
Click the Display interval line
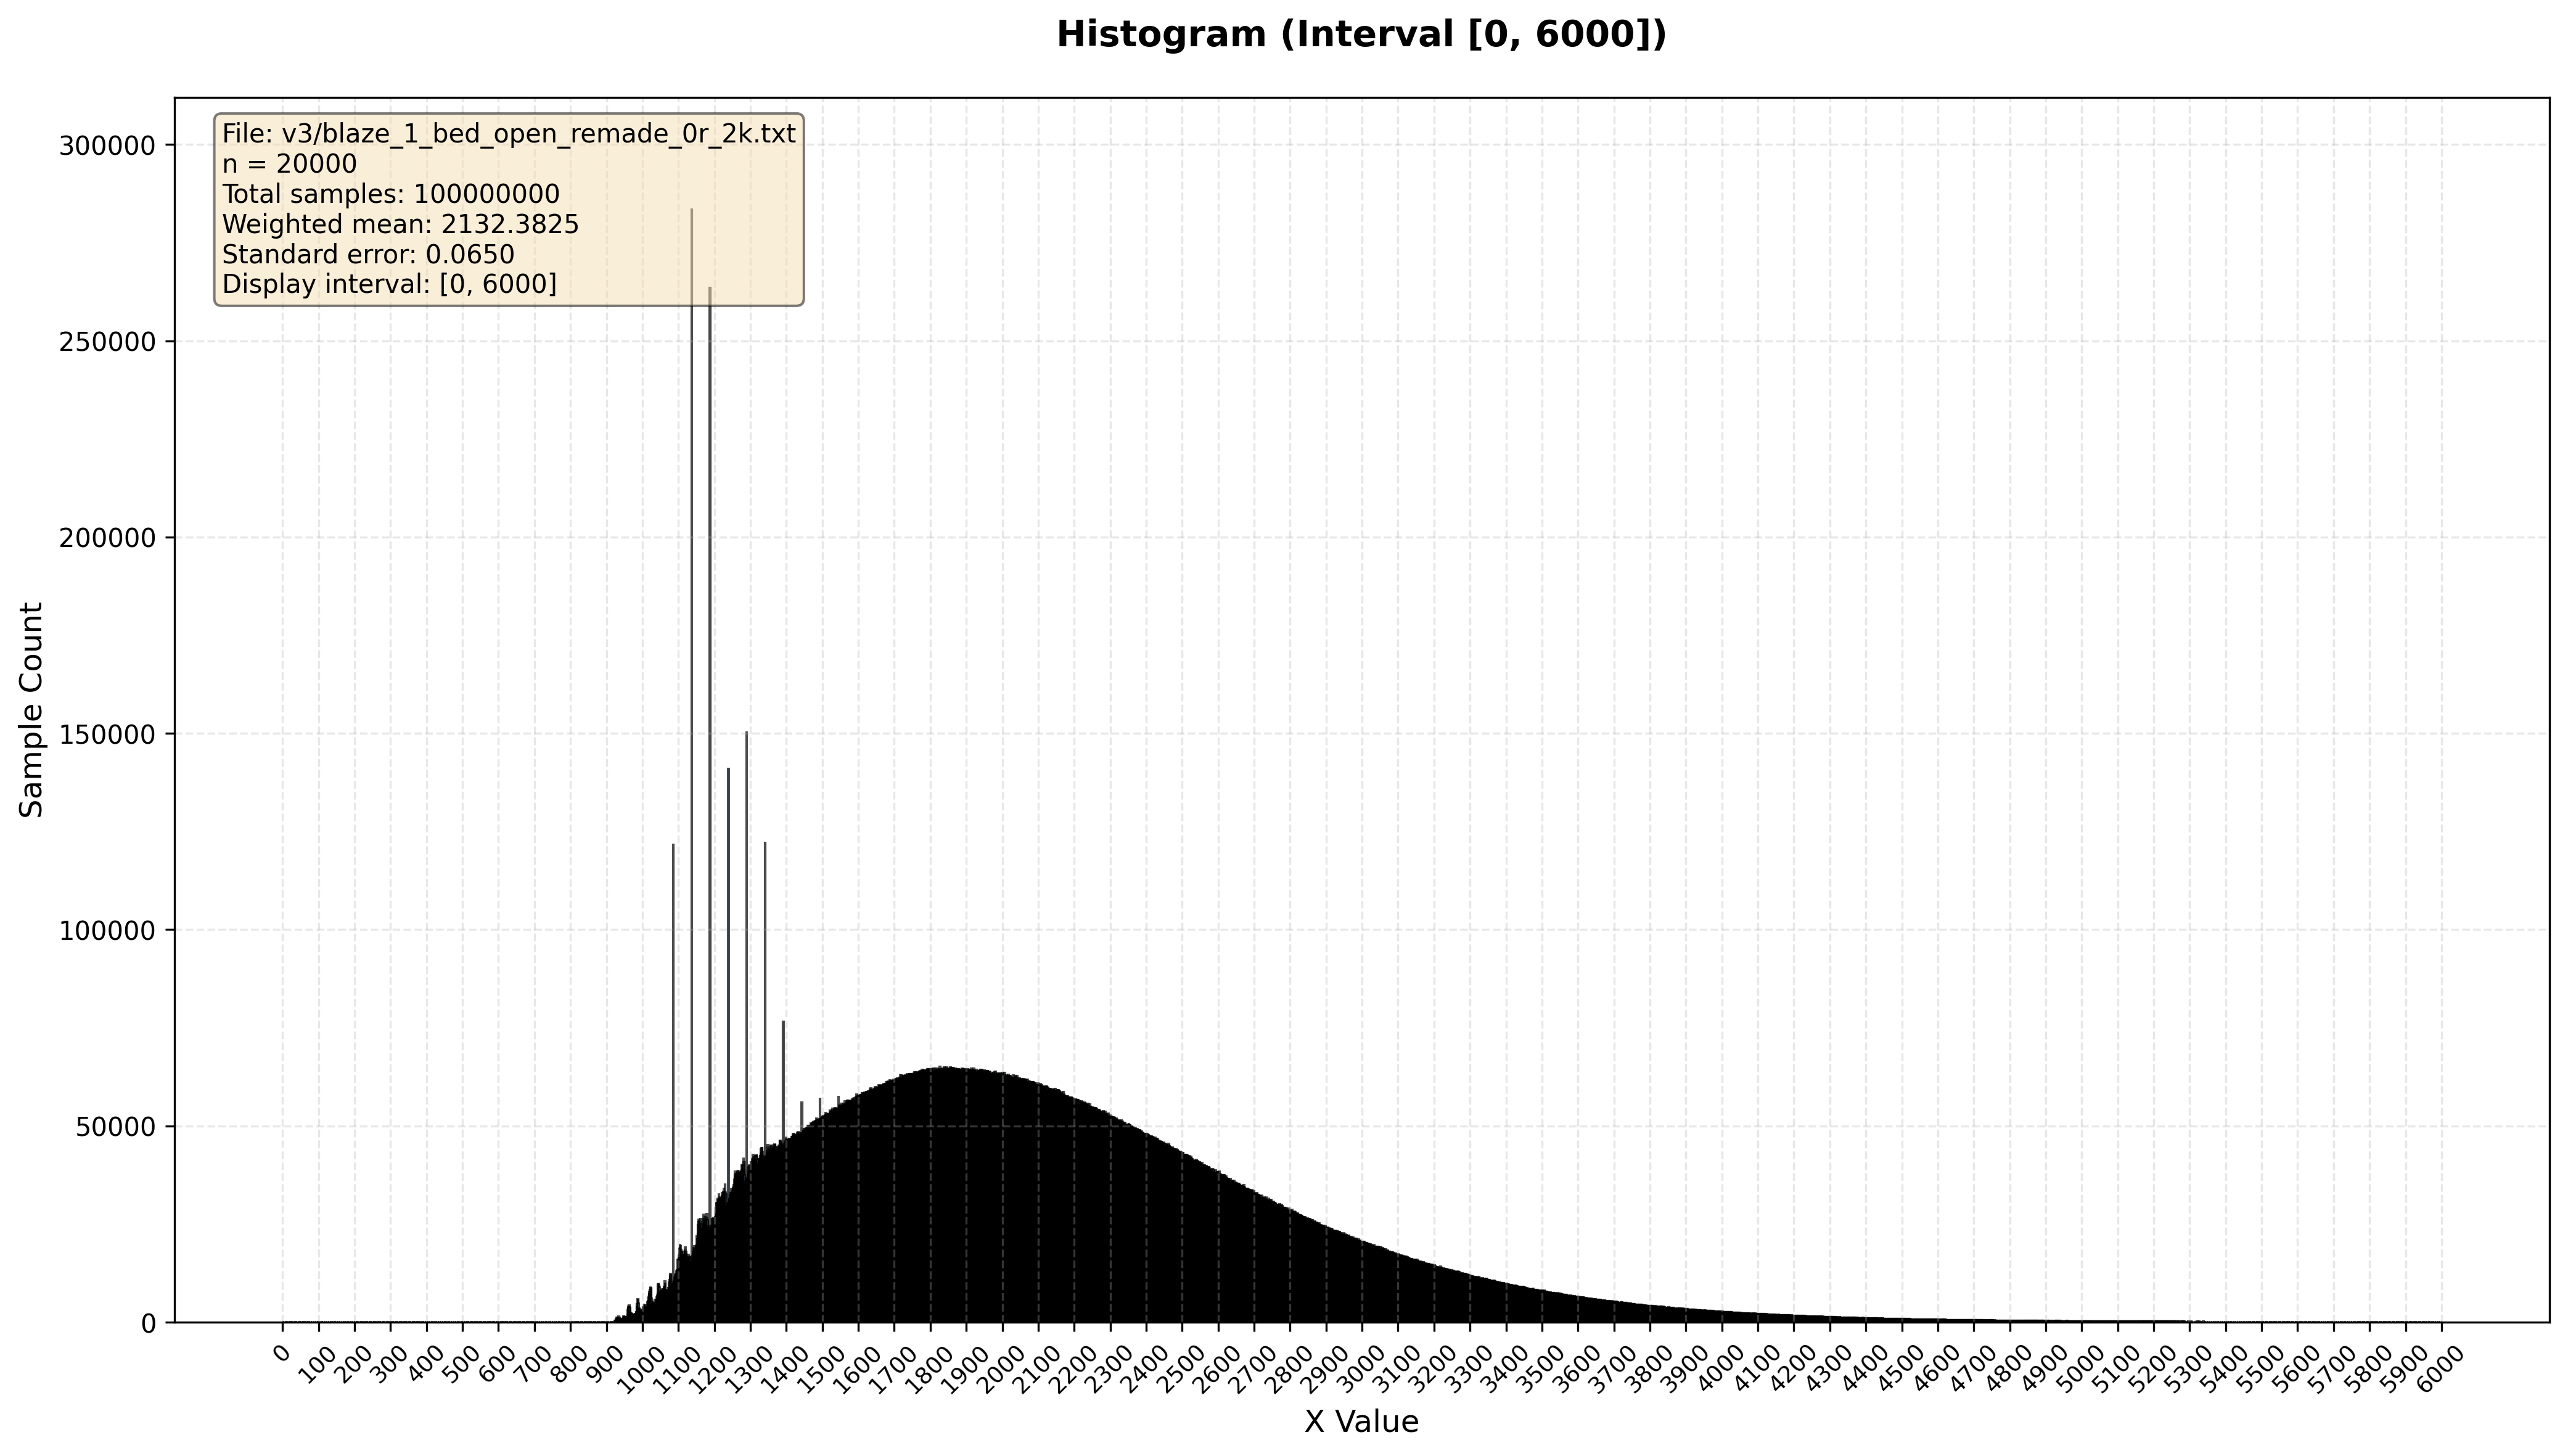pyautogui.click(x=389, y=284)
